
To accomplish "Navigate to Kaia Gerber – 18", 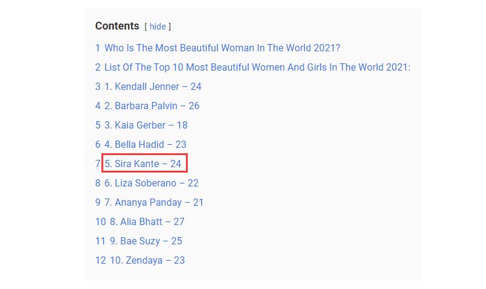I will [x=146, y=125].
